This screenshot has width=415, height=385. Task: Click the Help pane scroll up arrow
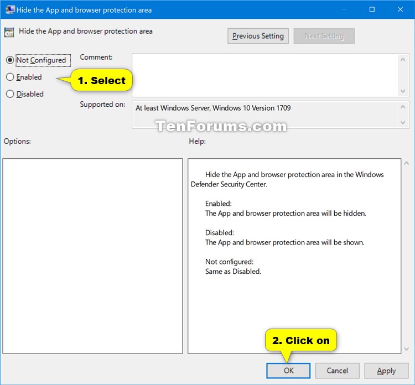(x=407, y=164)
